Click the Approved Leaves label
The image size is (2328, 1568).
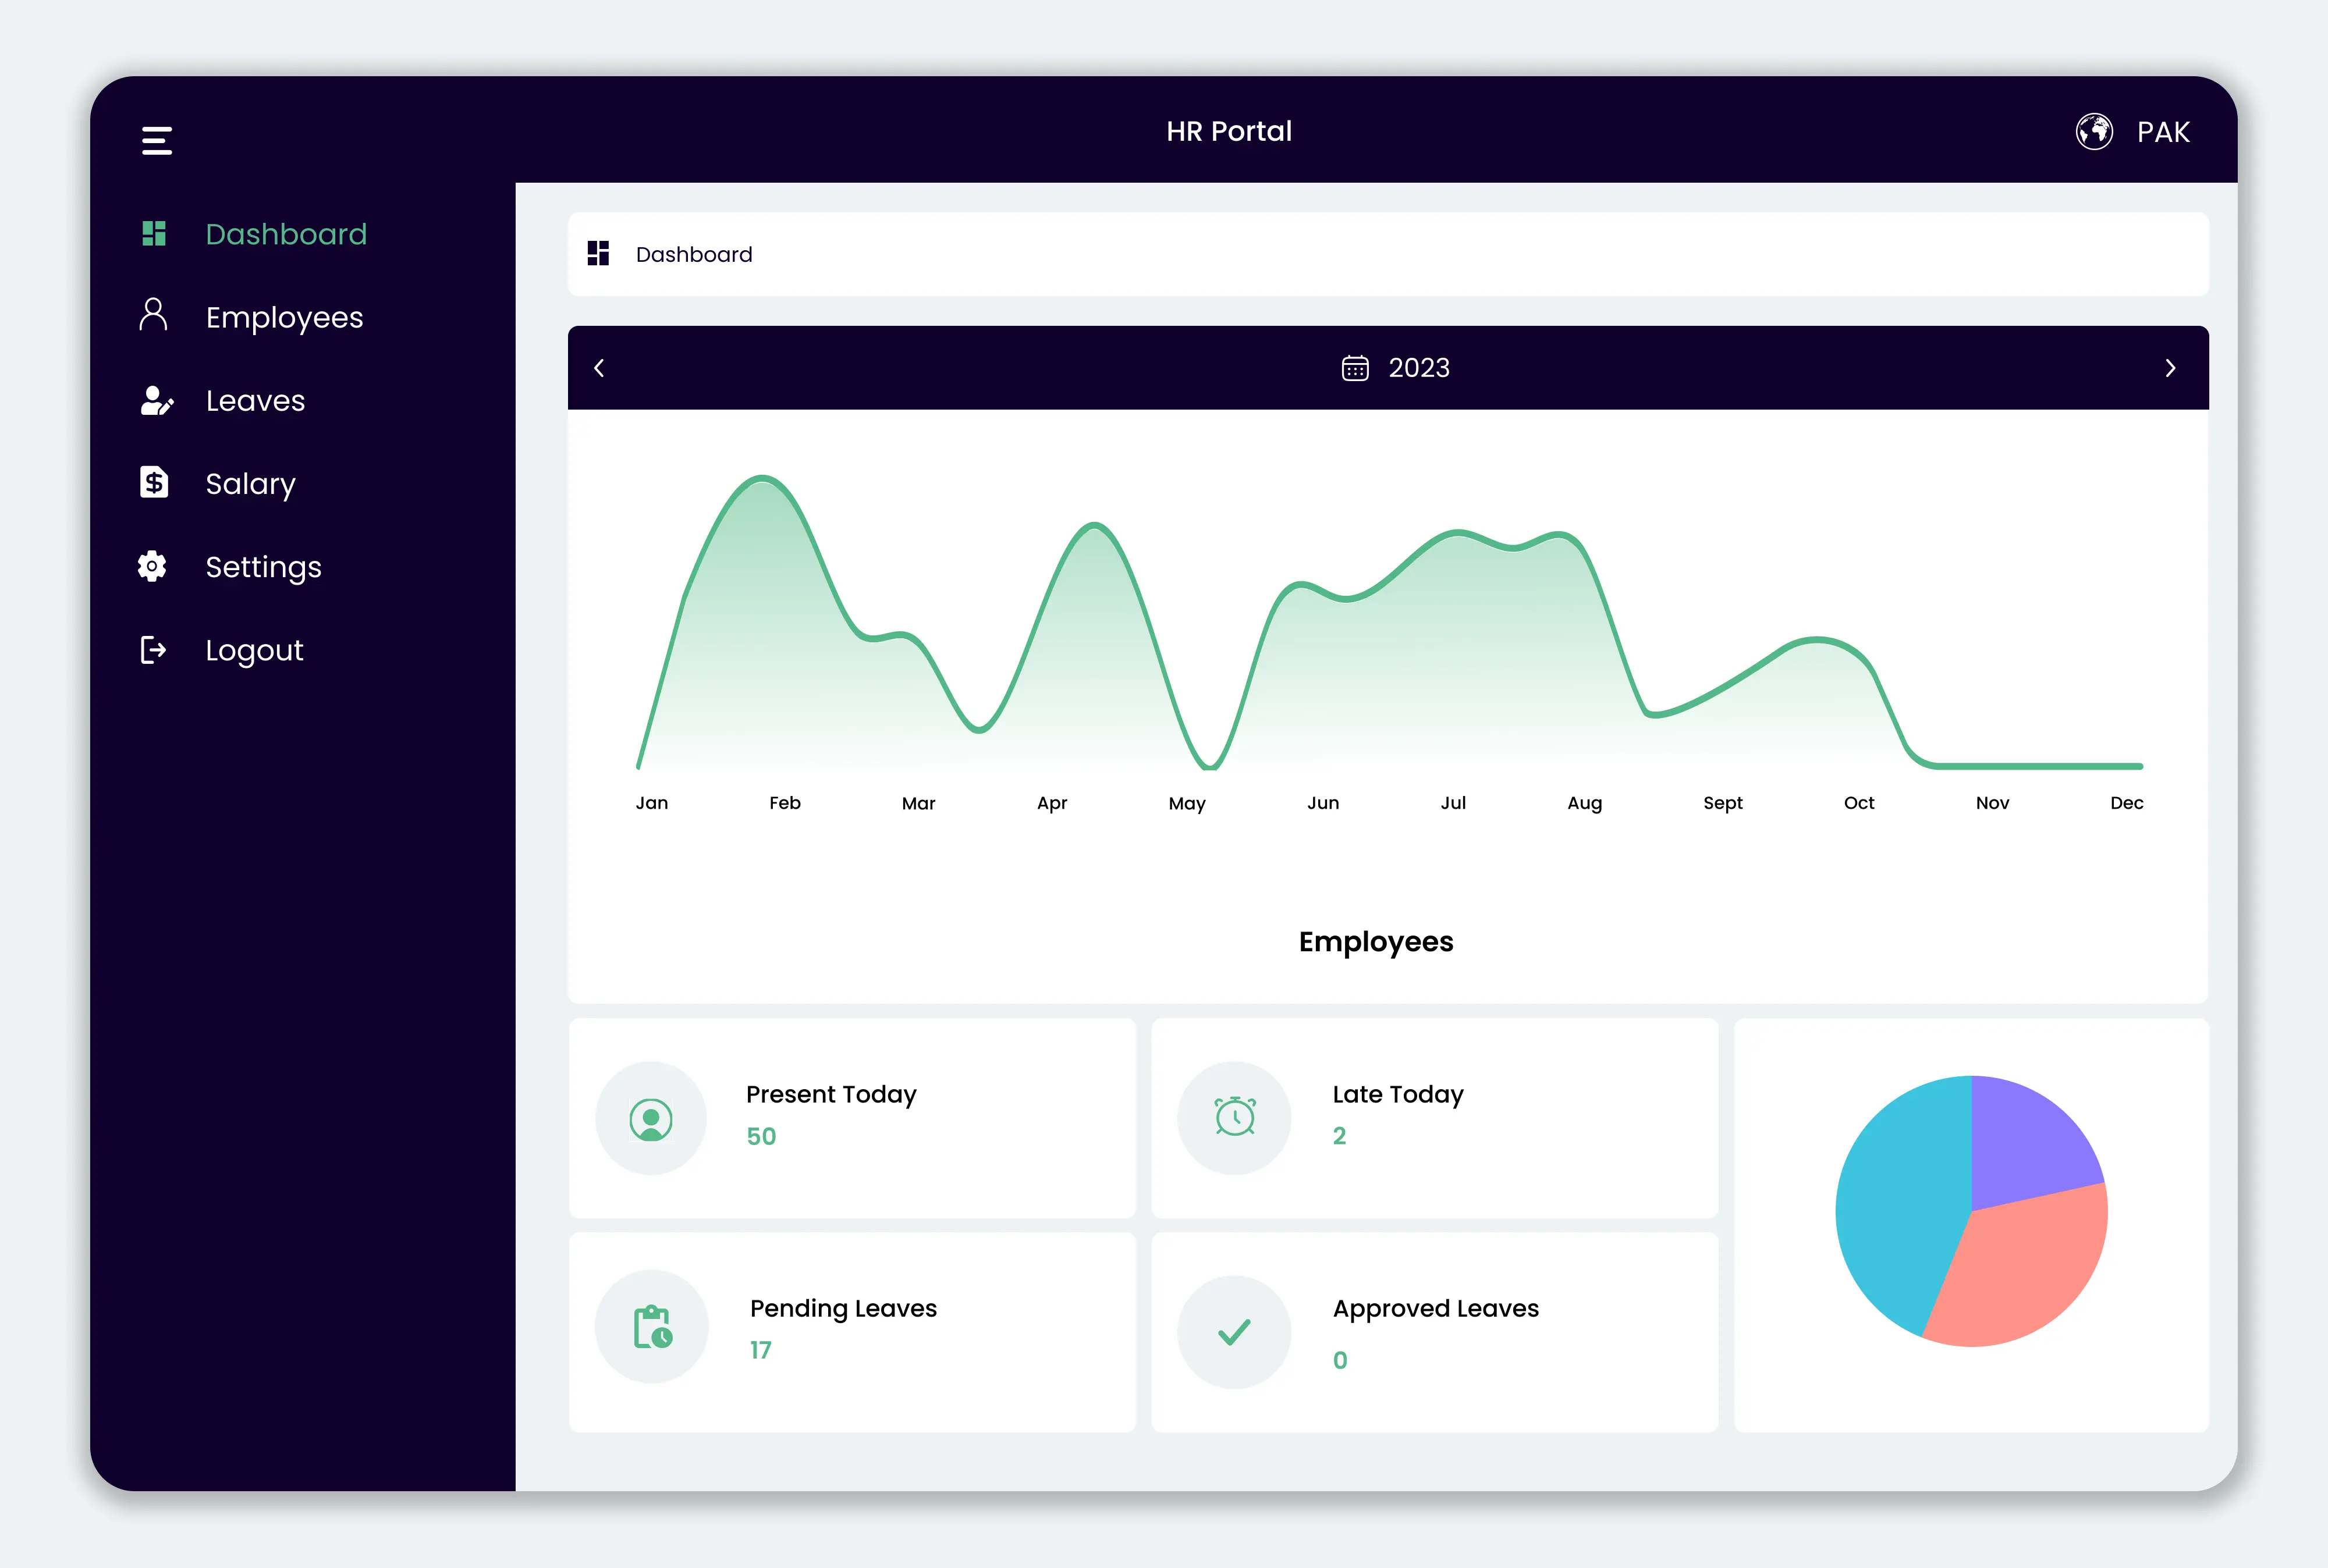pyautogui.click(x=1435, y=1309)
